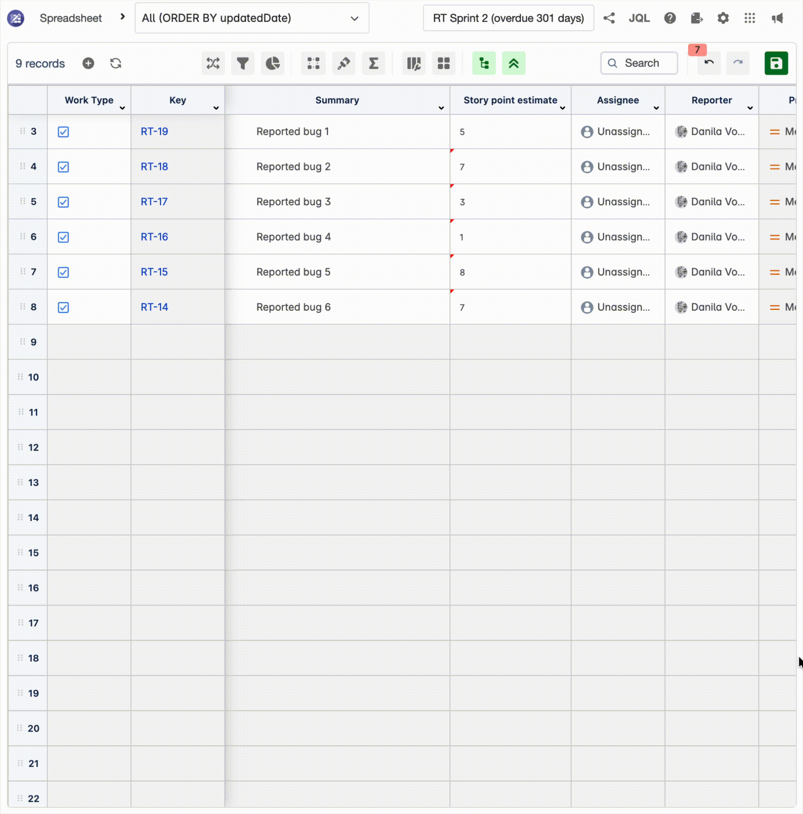
Task: Open the apps grid icon
Action: (x=749, y=18)
